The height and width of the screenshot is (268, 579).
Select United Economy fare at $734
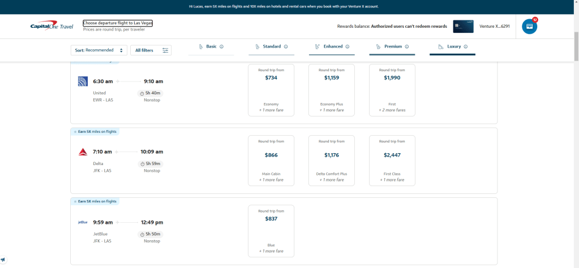[271, 90]
